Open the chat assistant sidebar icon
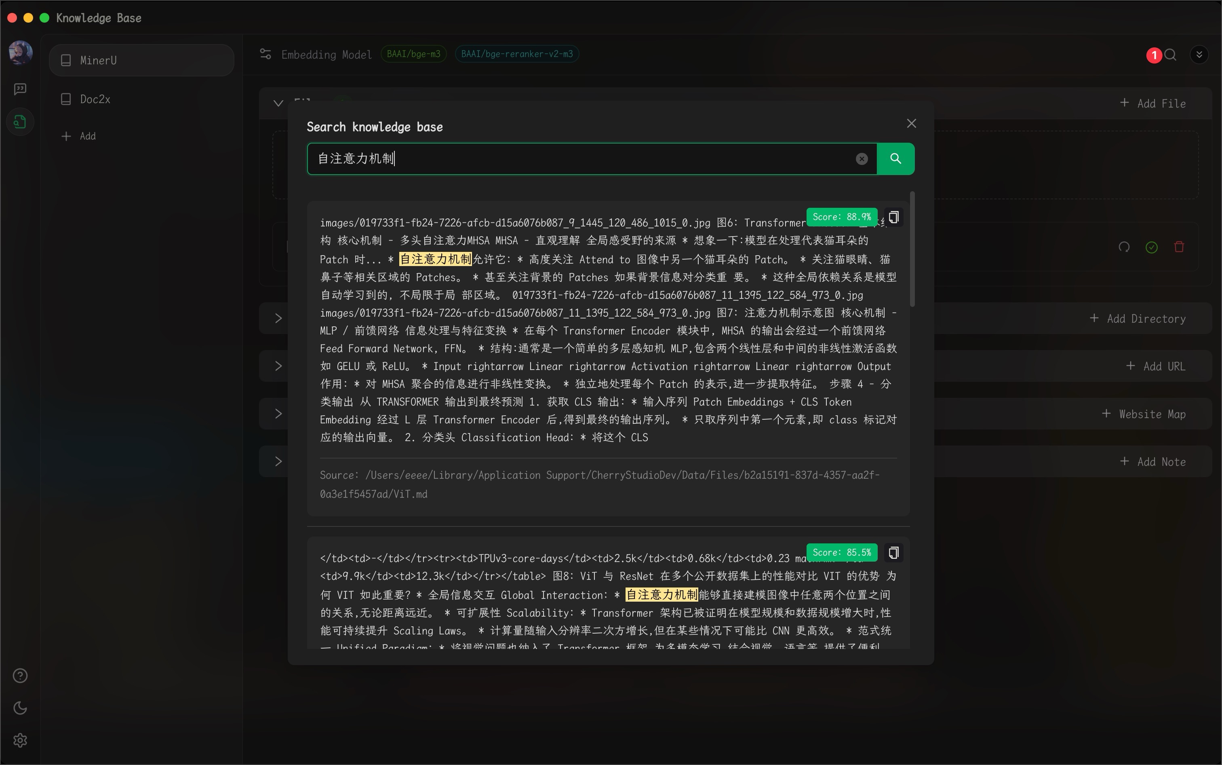The width and height of the screenshot is (1222, 765). (x=20, y=89)
